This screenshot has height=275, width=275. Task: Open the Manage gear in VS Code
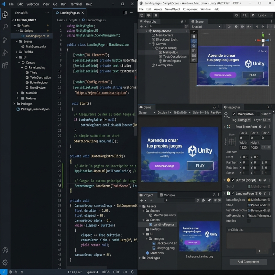(5, 262)
